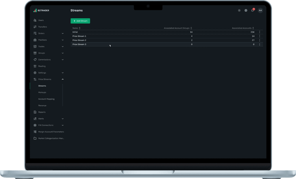Viewport: 296px width, 179px height.
Task: Open the language globe icon
Action: (x=246, y=10)
